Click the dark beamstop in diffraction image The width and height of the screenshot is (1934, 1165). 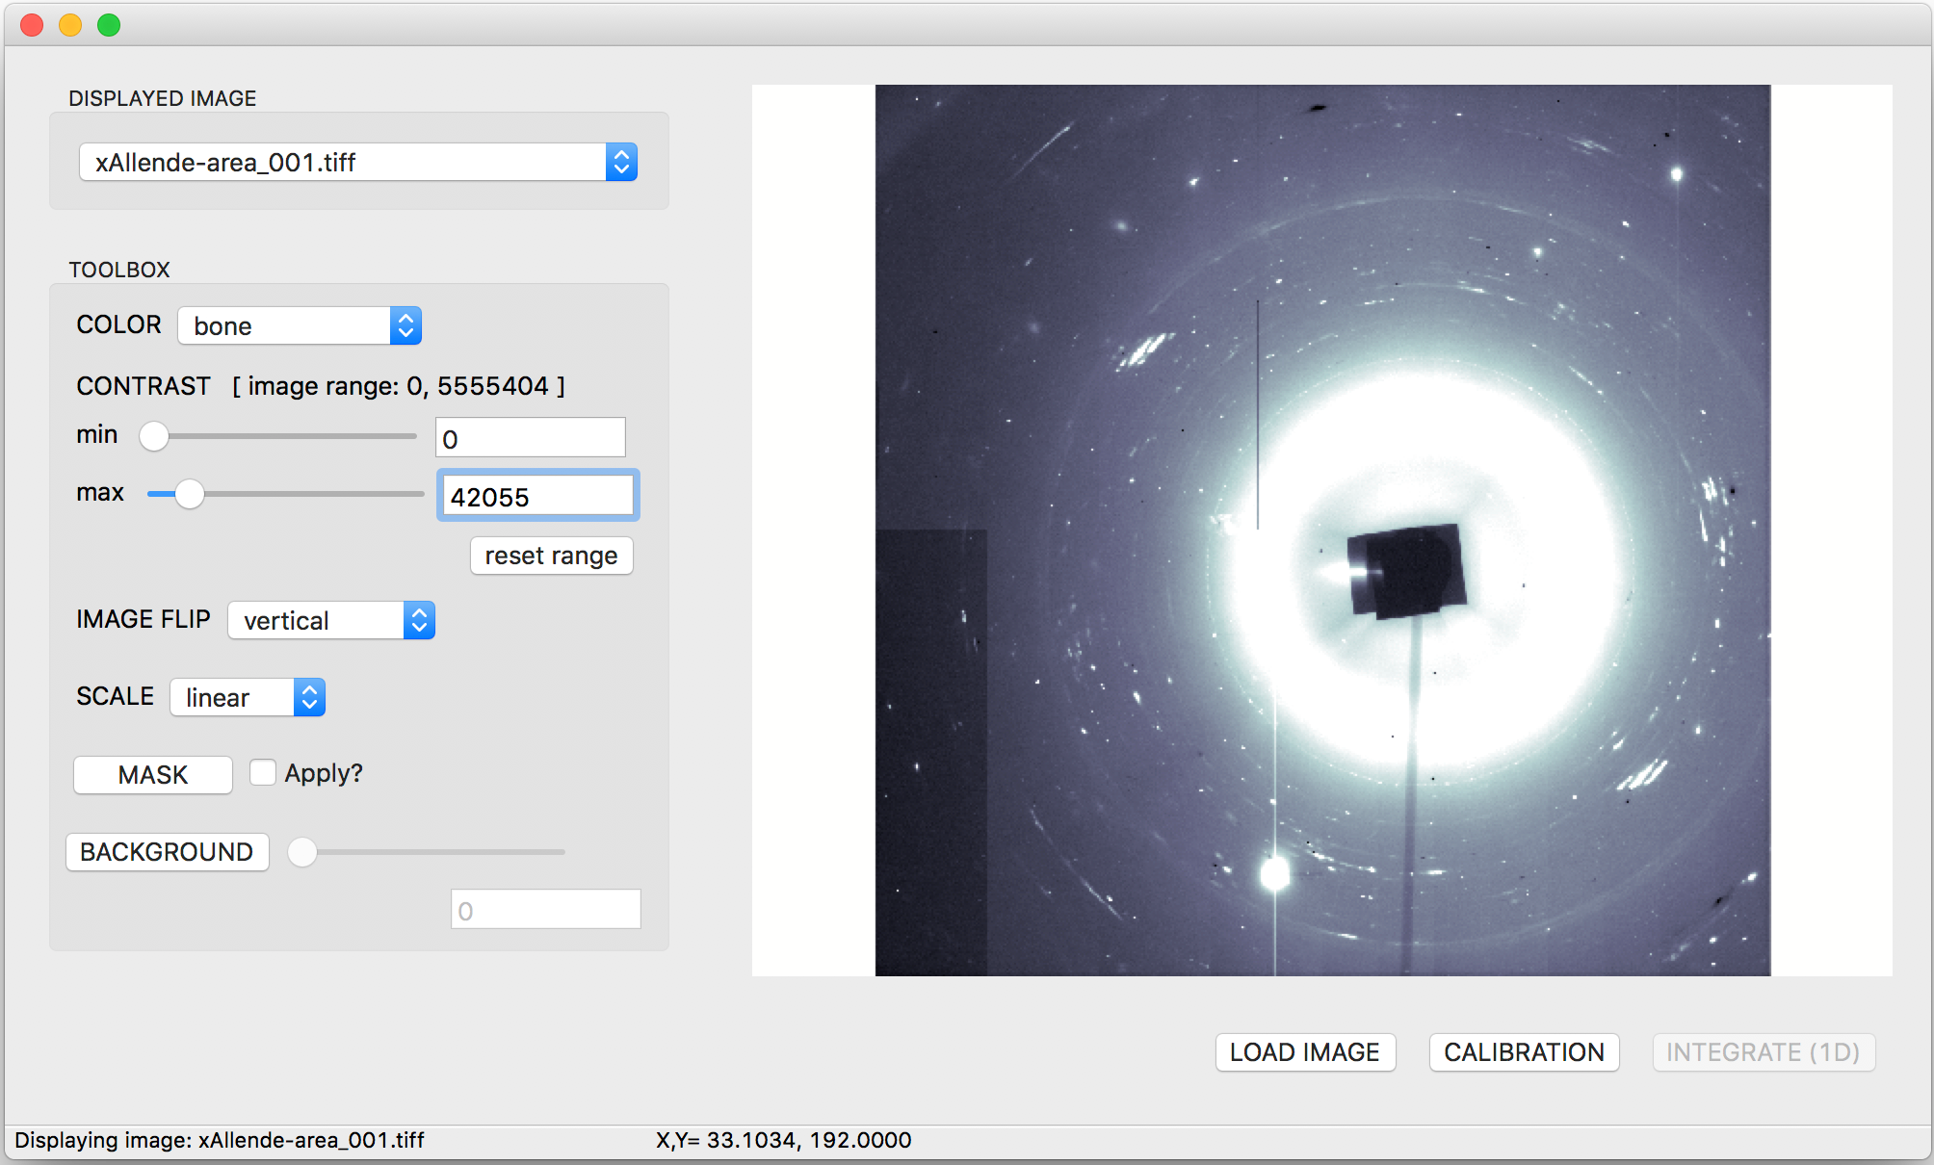pyautogui.click(x=1406, y=572)
